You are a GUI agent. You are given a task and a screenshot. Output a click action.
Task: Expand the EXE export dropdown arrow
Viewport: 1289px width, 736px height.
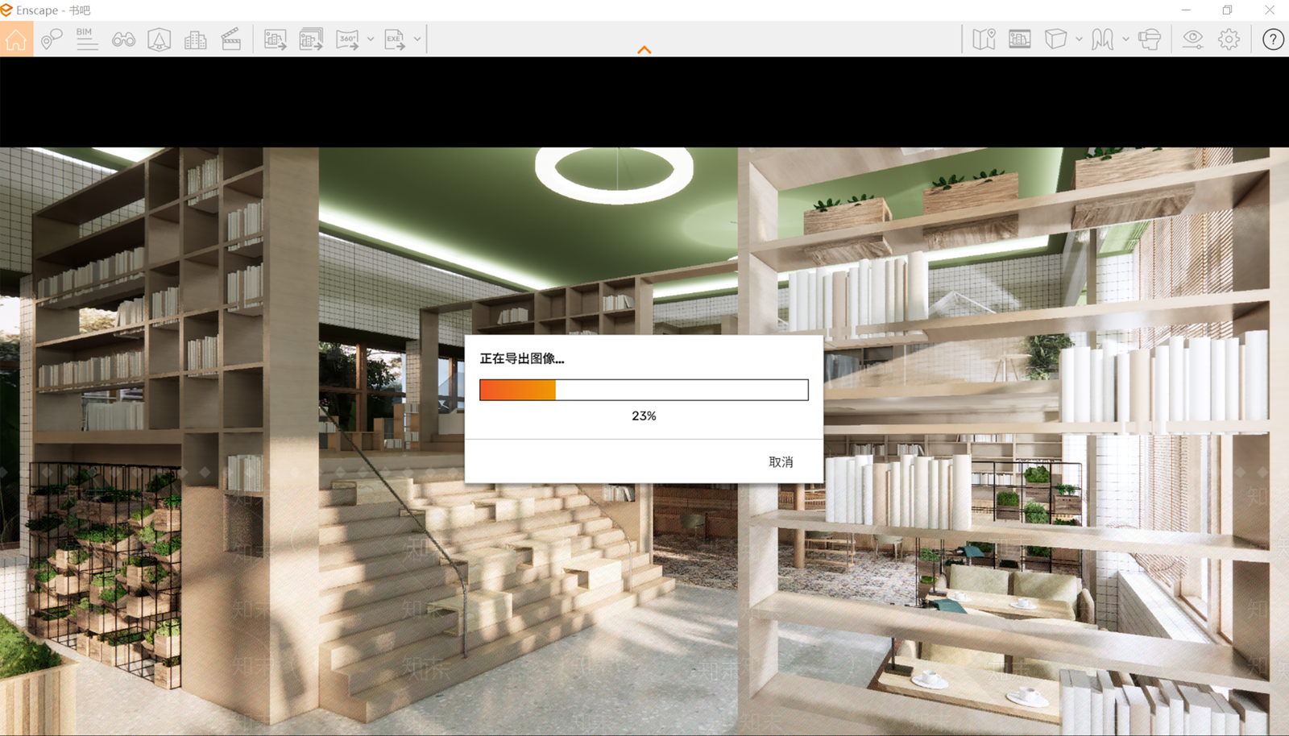click(417, 39)
